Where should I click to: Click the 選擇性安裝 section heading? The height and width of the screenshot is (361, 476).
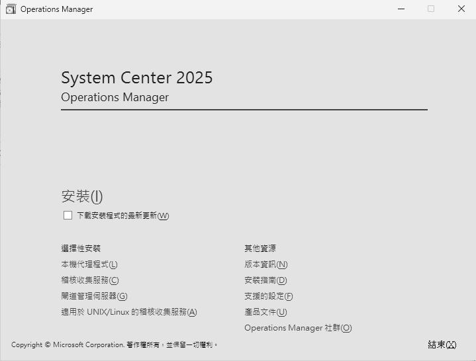(x=81, y=249)
